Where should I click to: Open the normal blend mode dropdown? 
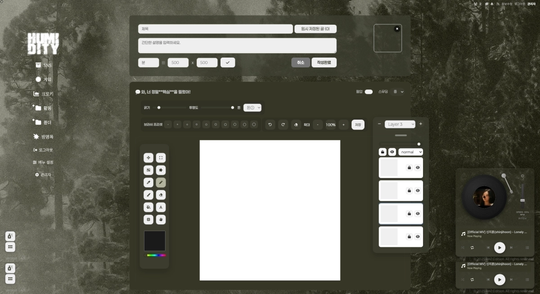pyautogui.click(x=410, y=152)
